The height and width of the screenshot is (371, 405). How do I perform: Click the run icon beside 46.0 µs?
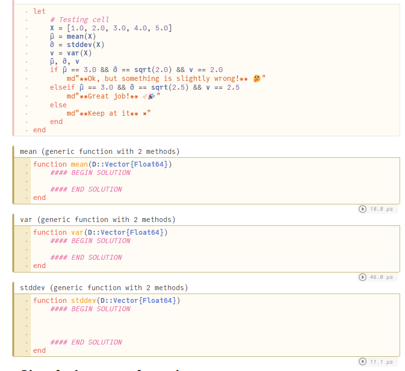(362, 277)
